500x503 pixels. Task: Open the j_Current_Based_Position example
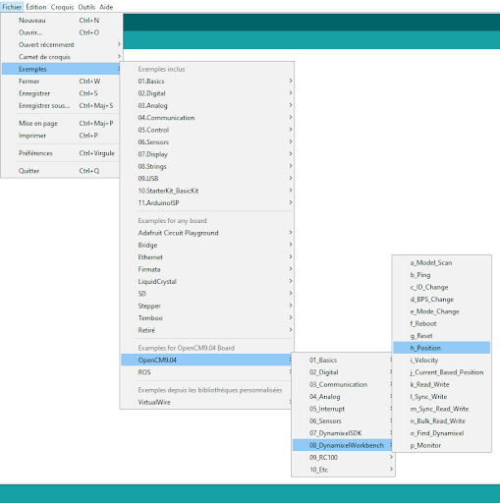click(x=441, y=372)
